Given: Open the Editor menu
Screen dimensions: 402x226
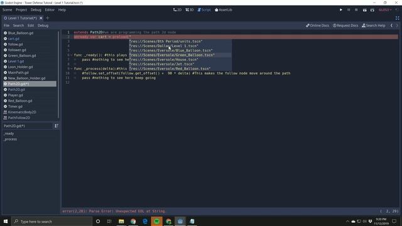Looking at the screenshot, I should tap(50, 10).
